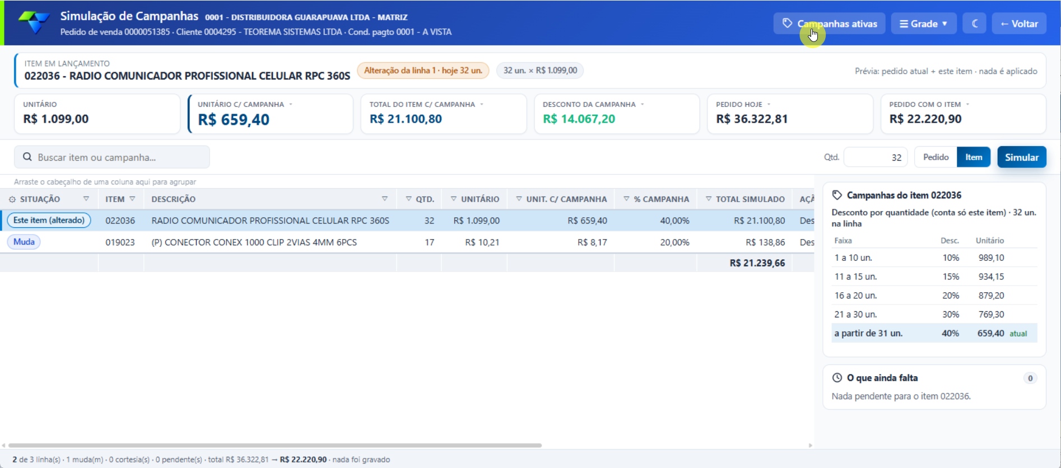This screenshot has width=1061, height=468.
Task: Click the horizontal grid scrollbar
Action: point(274,446)
